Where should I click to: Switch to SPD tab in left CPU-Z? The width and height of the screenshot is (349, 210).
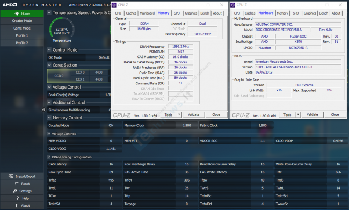177,13
